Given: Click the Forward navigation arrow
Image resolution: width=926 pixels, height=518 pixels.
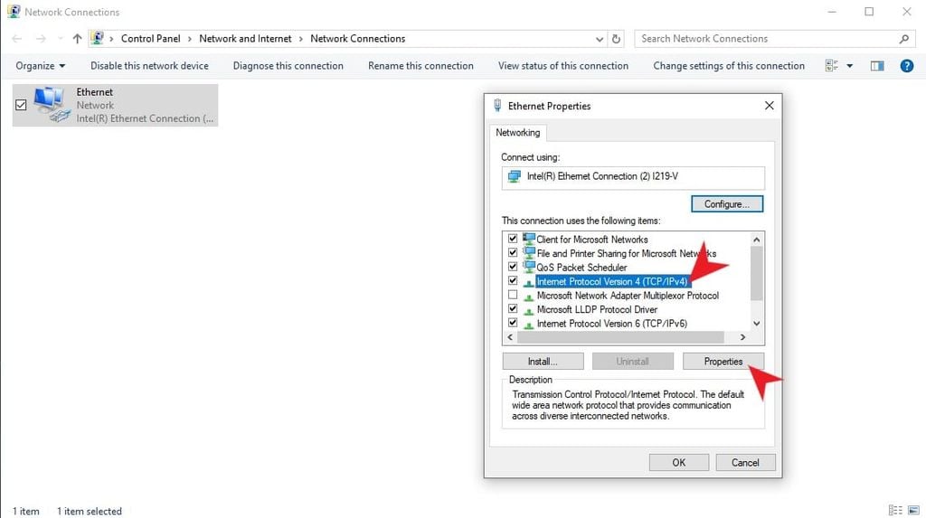Looking at the screenshot, I should coord(41,39).
